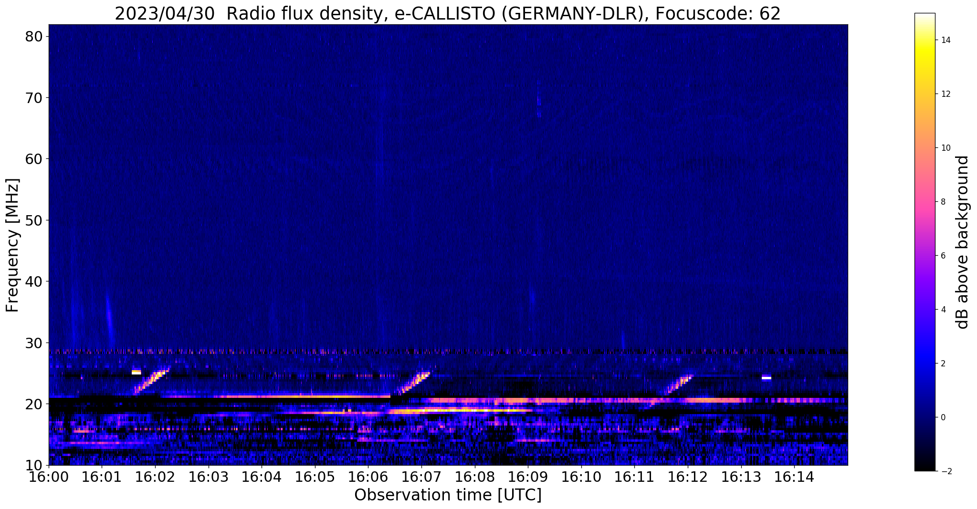Click the 16:00 time tick label

click(48, 477)
